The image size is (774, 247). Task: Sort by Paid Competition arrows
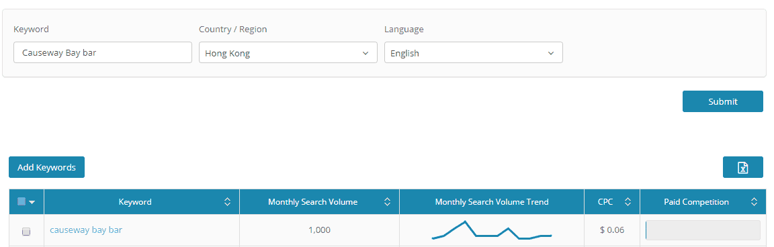(x=755, y=201)
